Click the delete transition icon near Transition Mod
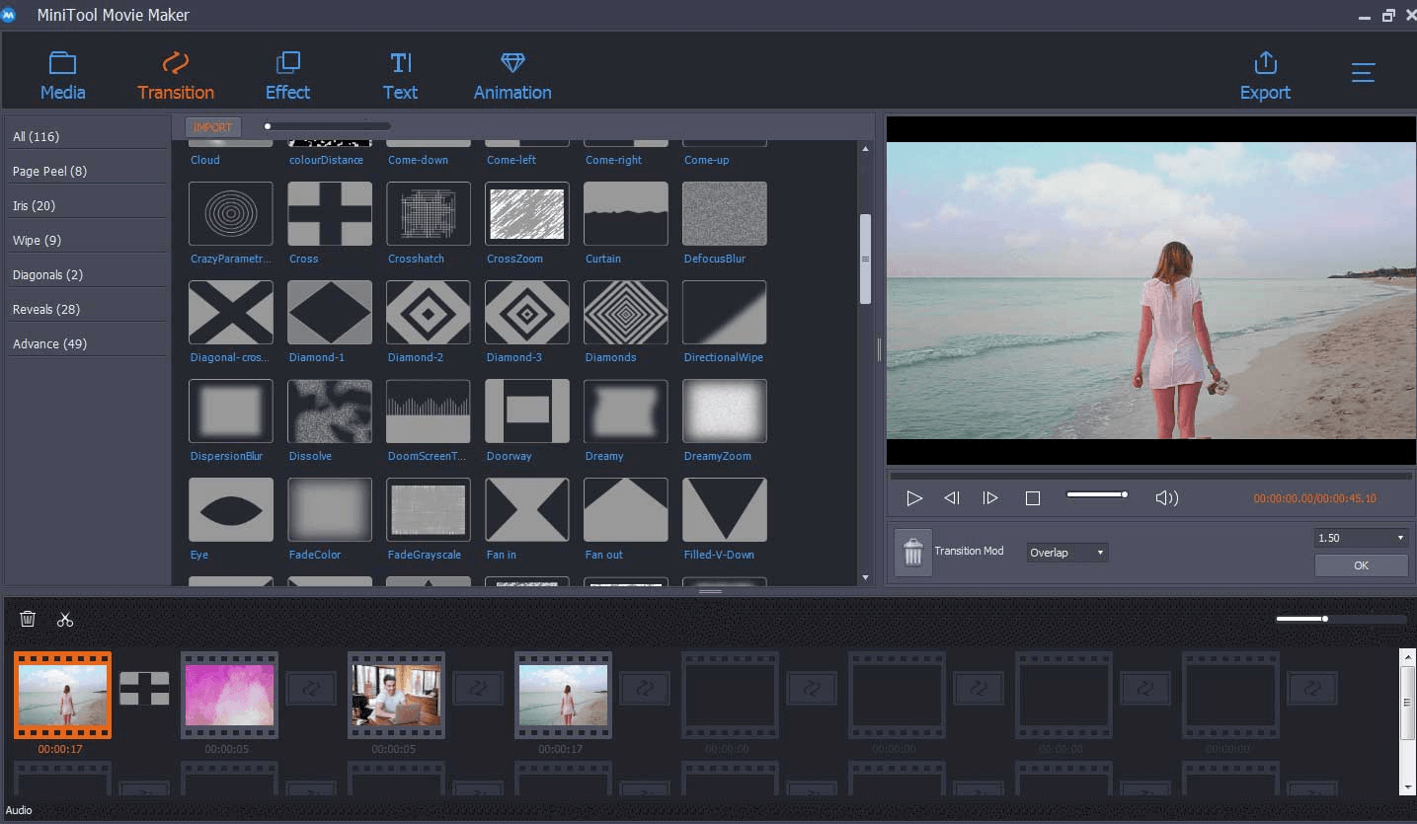This screenshot has width=1417, height=824. point(913,551)
